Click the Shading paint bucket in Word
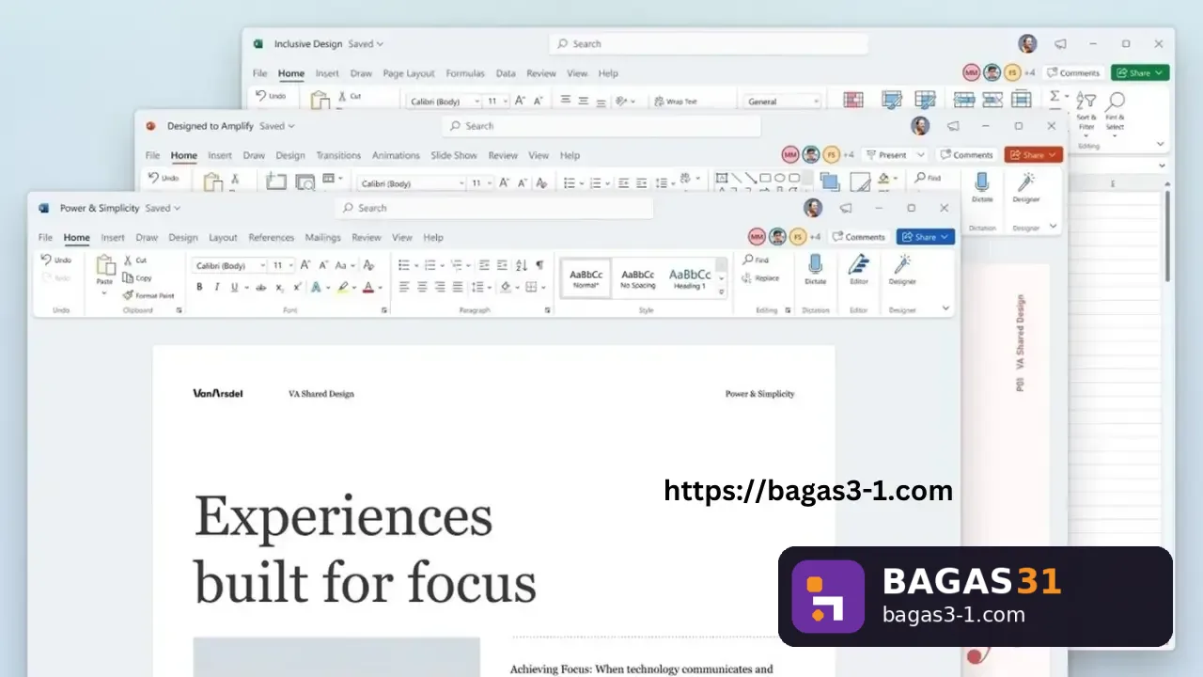The image size is (1203, 677). point(506,287)
